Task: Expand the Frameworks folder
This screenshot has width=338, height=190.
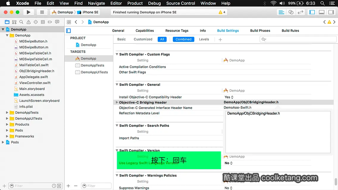Action: click(7, 136)
